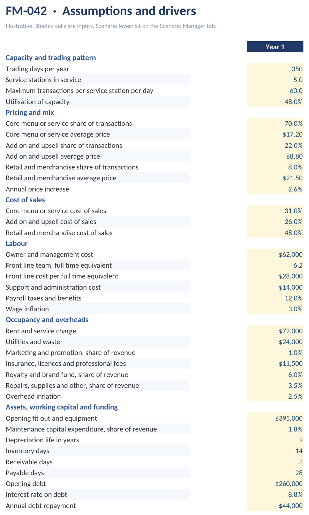The image size is (309, 515).
Task: Click the Opening debt value $260,000
Action: [x=275, y=484]
